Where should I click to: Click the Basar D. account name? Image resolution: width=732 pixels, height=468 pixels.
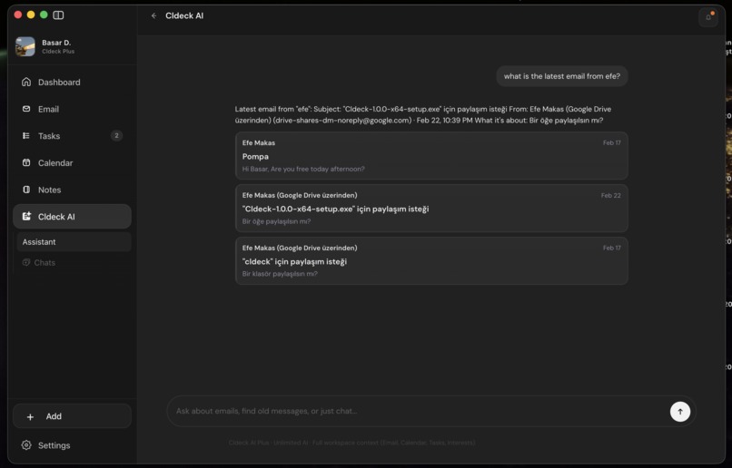pos(56,43)
